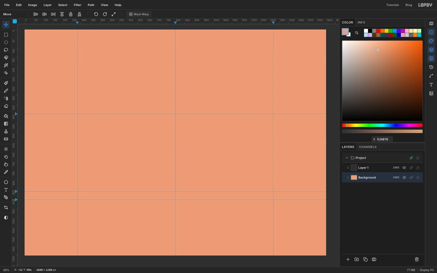Select the Brush tool
Image resolution: width=437 pixels, height=273 pixels.
6,83
